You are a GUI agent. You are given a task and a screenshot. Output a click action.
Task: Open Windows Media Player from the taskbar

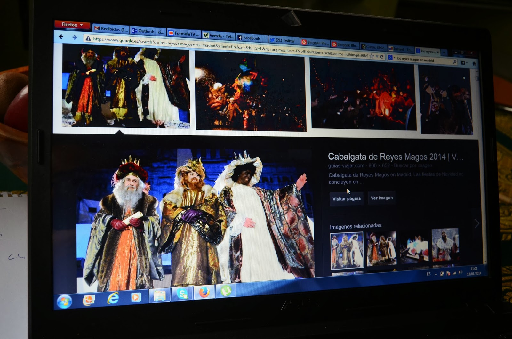[136, 297]
